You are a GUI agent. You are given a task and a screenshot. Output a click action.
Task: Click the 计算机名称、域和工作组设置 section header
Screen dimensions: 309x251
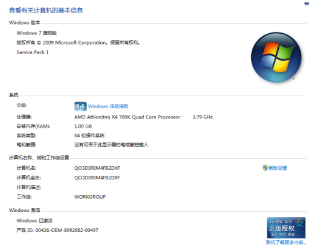39,158
